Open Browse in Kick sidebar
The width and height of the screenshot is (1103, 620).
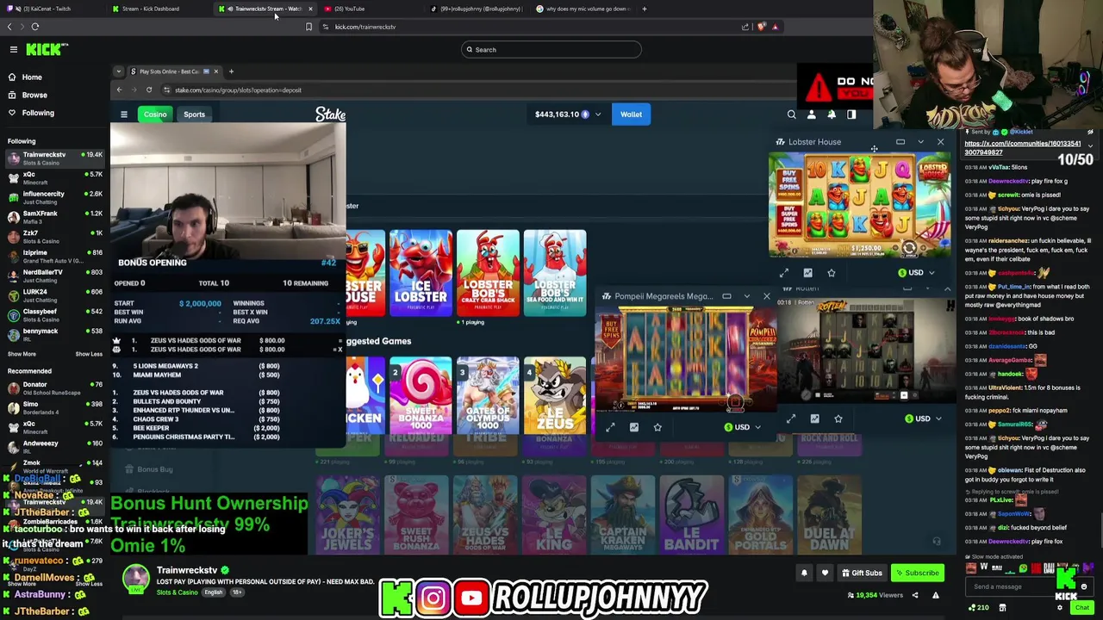tap(34, 95)
